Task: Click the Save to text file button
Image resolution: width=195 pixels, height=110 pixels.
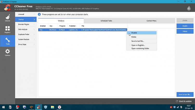Action: pyautogui.click(x=185, y=95)
